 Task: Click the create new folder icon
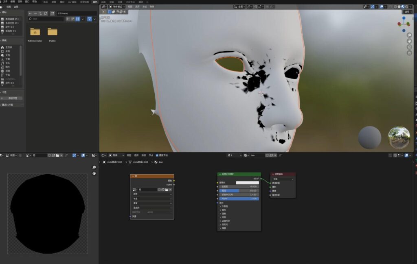52,13
